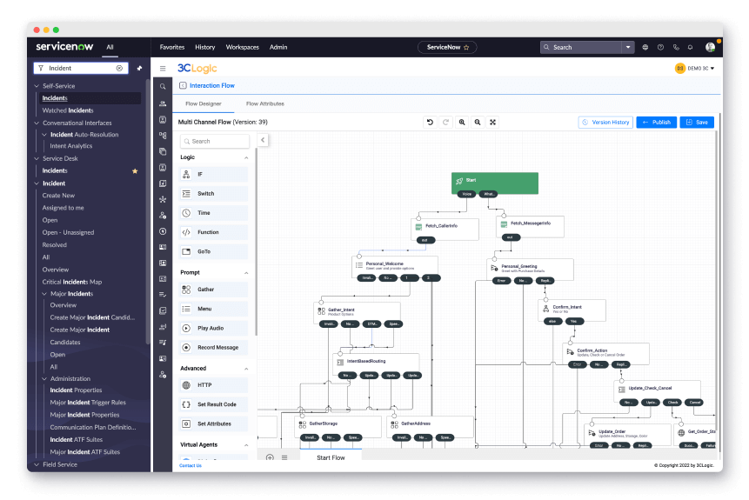Pick the Set Attributes node

point(213,423)
